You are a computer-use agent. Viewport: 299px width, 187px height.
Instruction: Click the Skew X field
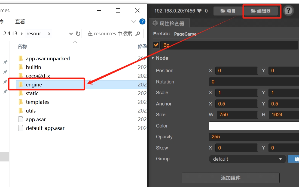click(x=236, y=148)
